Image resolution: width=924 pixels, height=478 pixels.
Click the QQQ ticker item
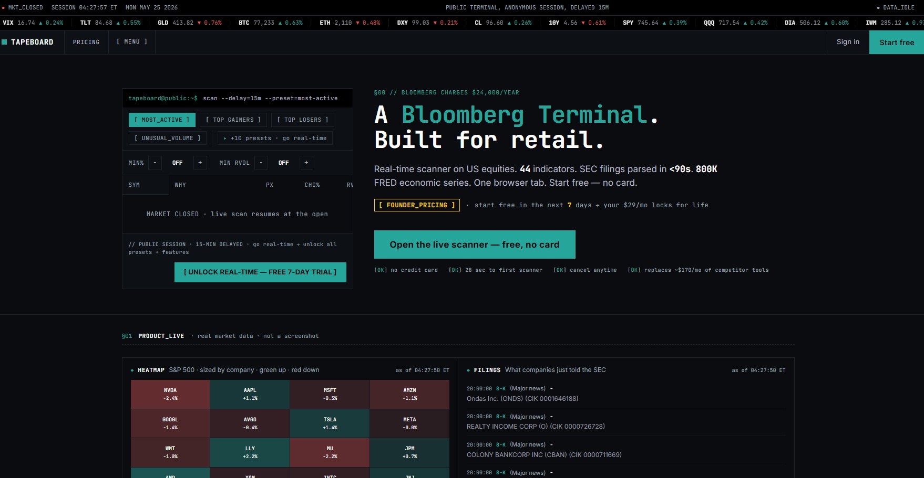(x=736, y=23)
